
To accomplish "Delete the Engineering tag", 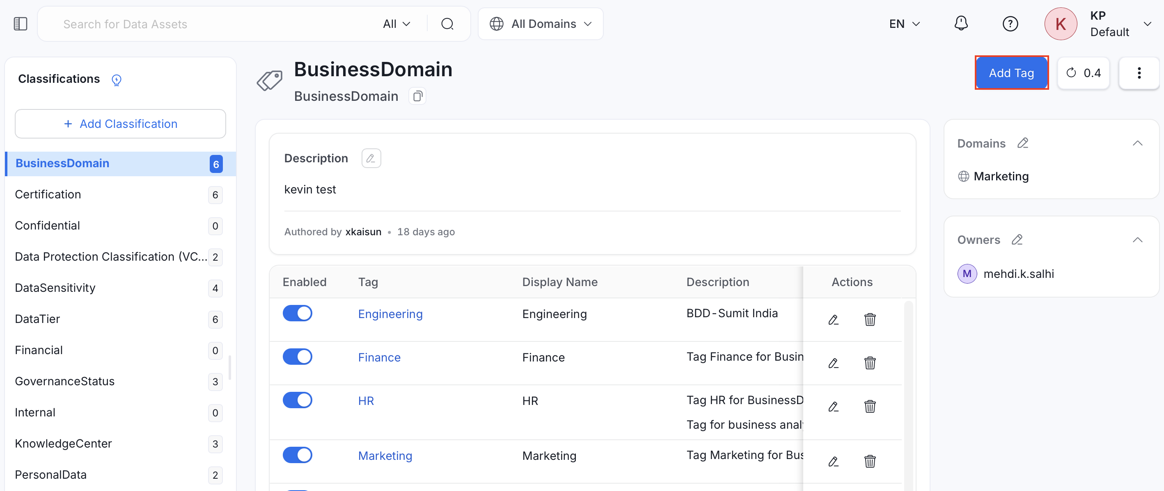I will 870,320.
